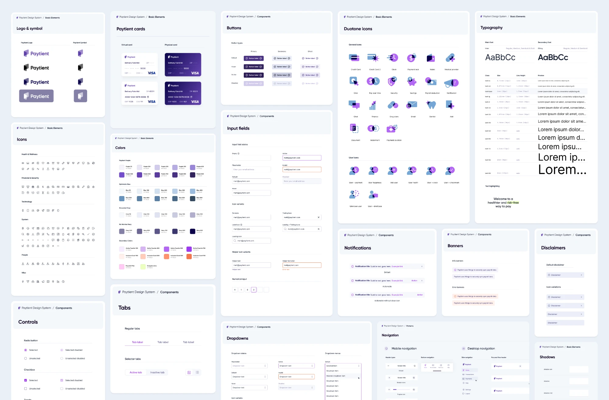The image size is (609, 400).
Task: Choose the Hovered dropdown item
Action: [x=343, y=376]
